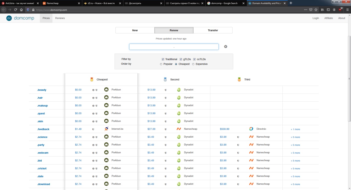This screenshot has width=351, height=190.
Task: Click the browser address bar URL
Action: (x=52, y=10)
